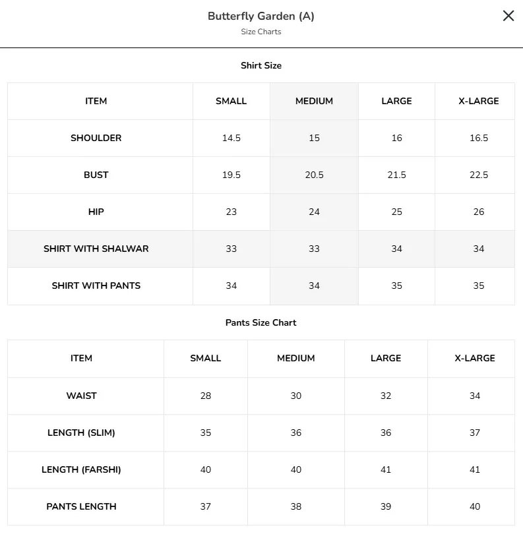Image resolution: width=523 pixels, height=540 pixels.
Task: Click the Butterfly Garden (A) title
Action: [x=261, y=16]
